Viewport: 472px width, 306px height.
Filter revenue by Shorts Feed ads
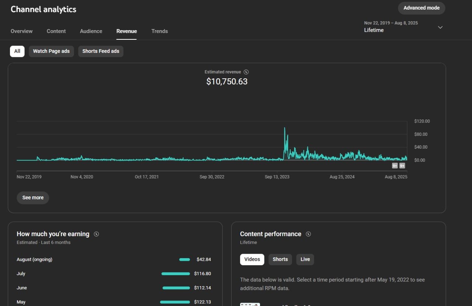[101, 51]
